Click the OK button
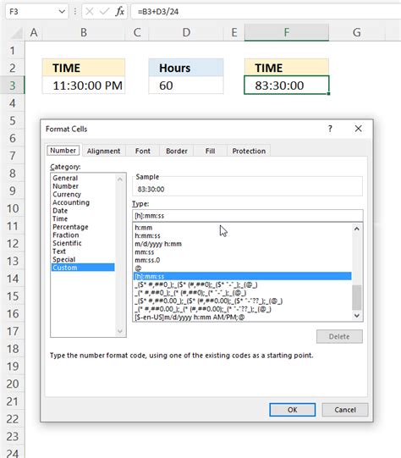Viewport: 401px width, 458px height. pos(293,410)
